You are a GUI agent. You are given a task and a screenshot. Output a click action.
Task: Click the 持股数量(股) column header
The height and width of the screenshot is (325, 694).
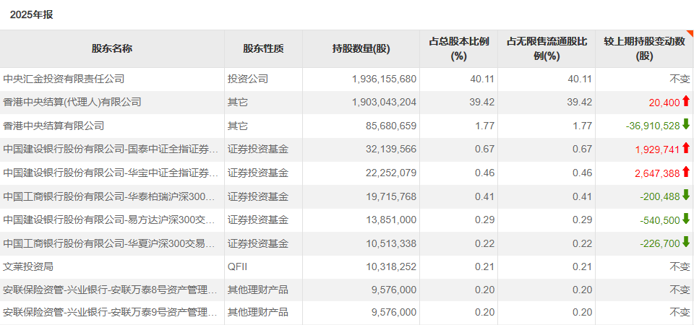[361, 49]
